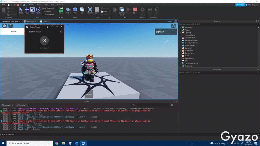Open Game Settings

coord(142,11)
